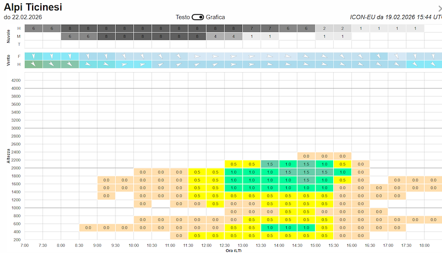Click the F-row wind arrow in the 12:00 column
The image size is (442, 253).
point(215,56)
